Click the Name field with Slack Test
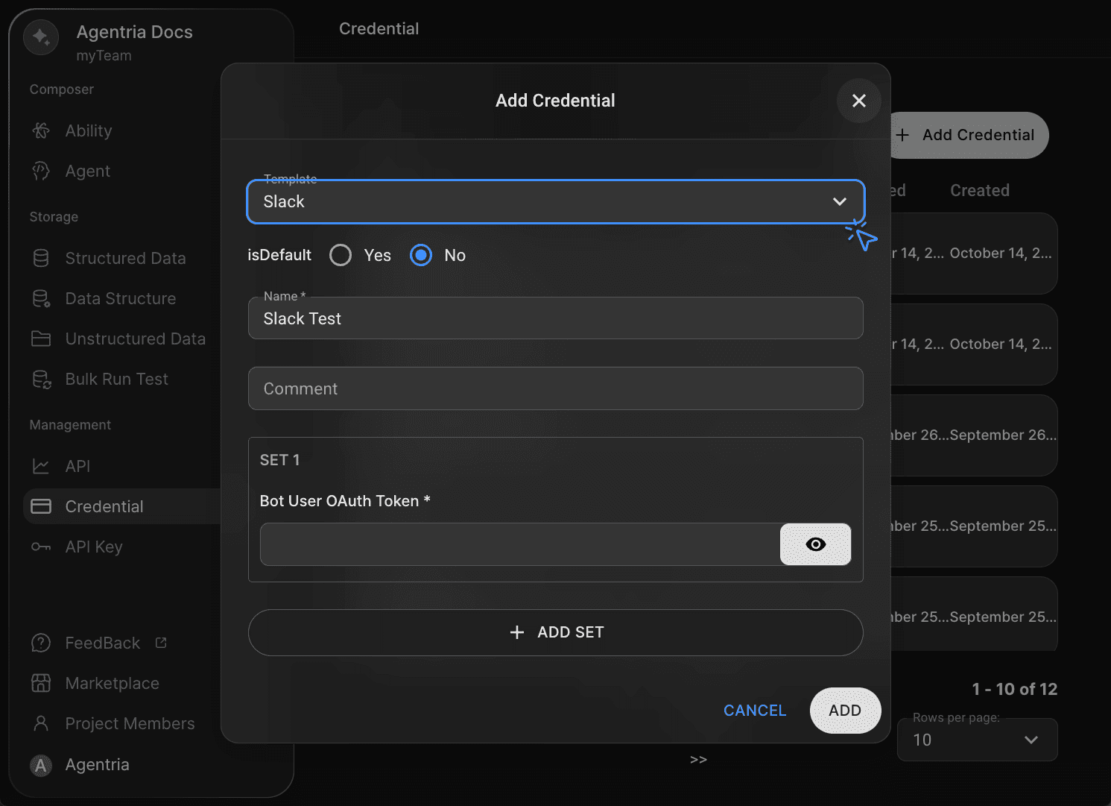Viewport: 1111px width, 806px height. pyautogui.click(x=556, y=318)
